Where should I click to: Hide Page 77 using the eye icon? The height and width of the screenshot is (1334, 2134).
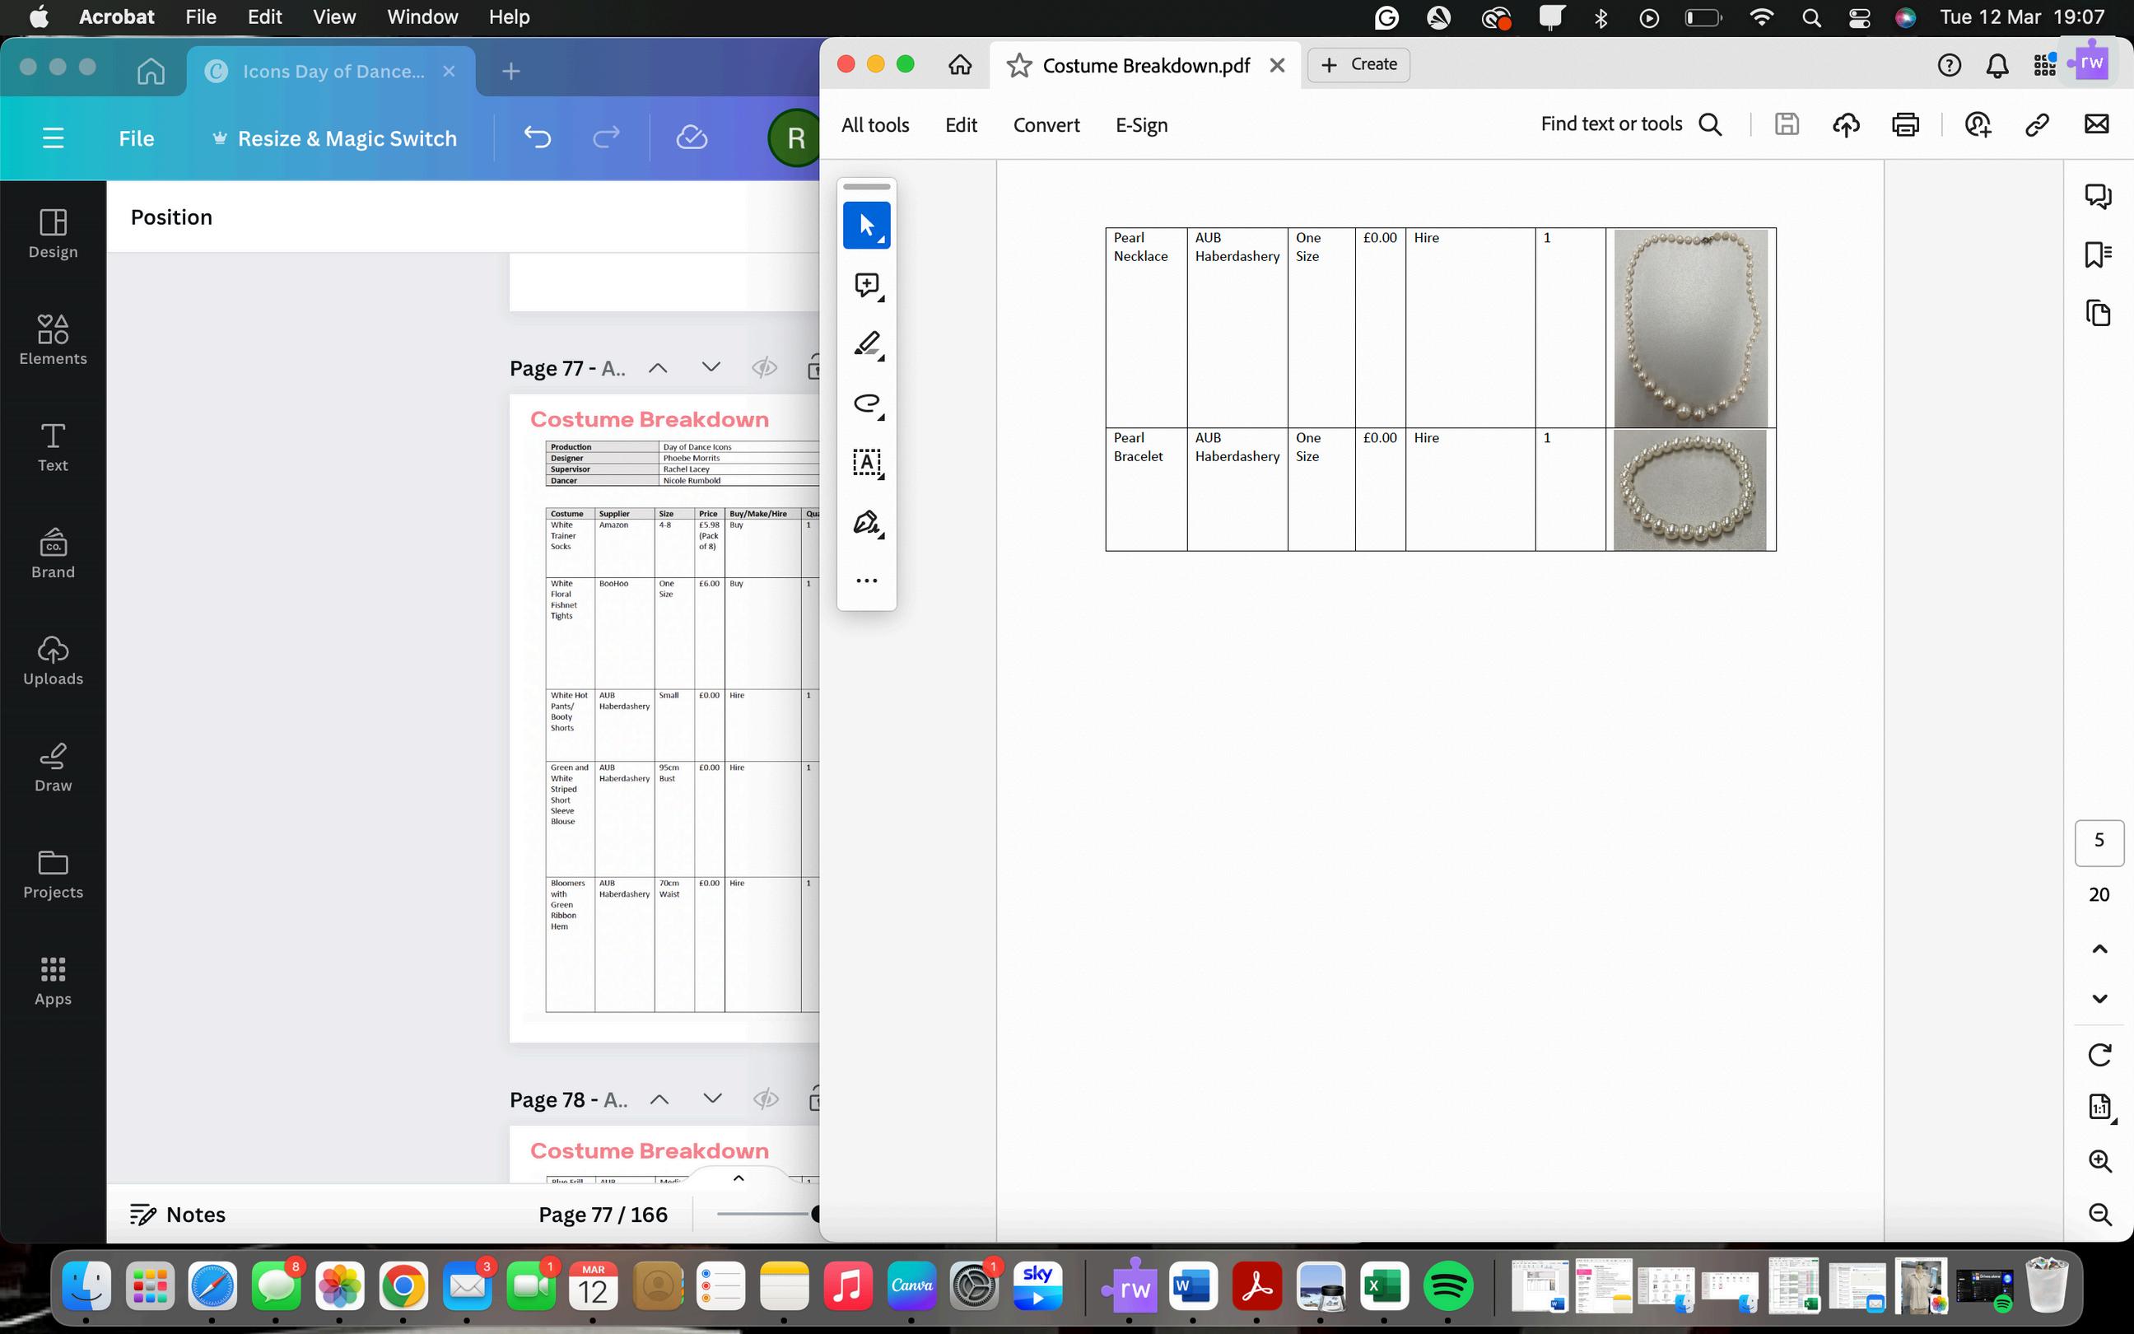click(765, 368)
